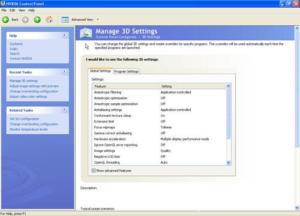Open Adjust image settings with preview
The image size is (300, 216).
[34, 86]
